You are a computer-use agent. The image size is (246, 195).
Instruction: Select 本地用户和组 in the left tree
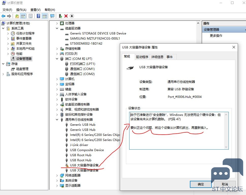tap(25, 49)
